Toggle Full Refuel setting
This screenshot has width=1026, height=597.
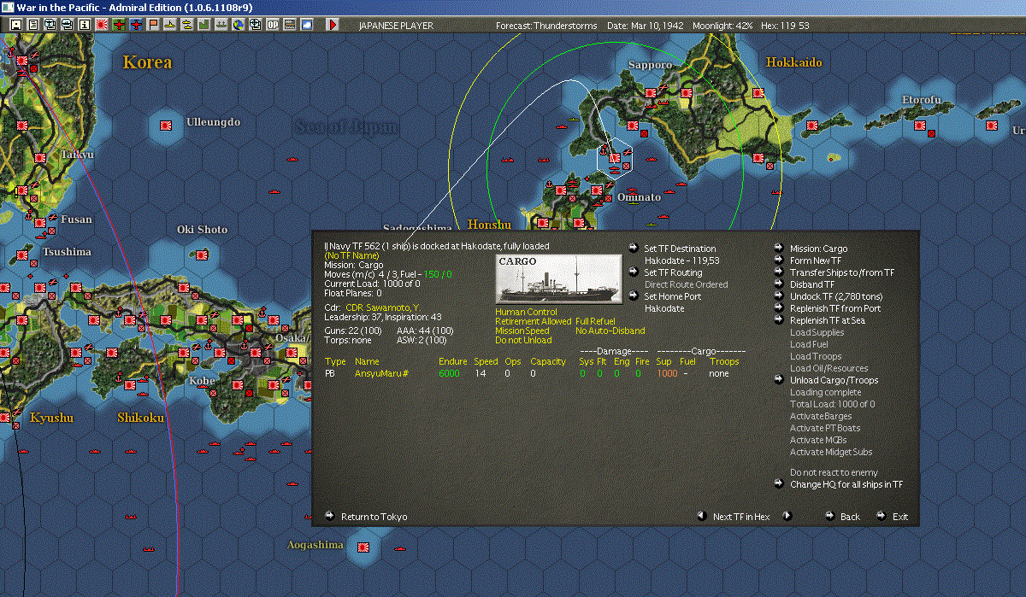click(597, 321)
